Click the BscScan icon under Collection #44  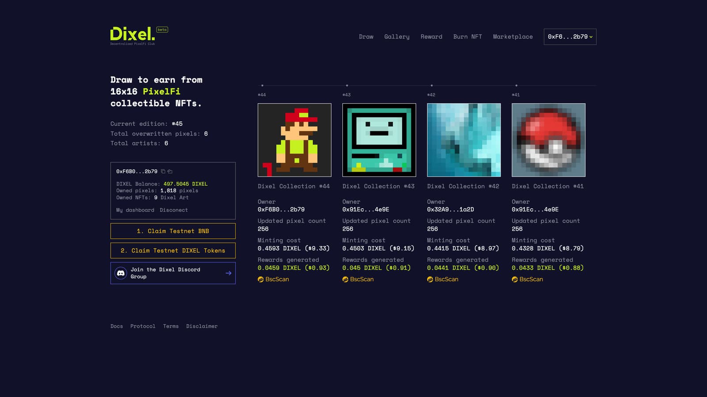(x=261, y=279)
